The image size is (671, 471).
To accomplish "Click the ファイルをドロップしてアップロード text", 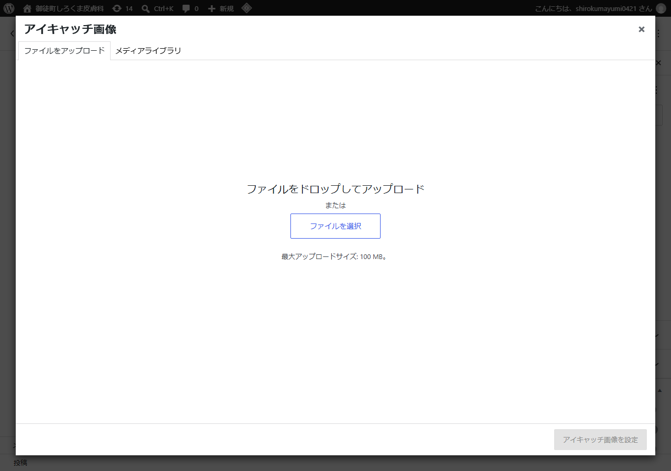I will [335, 189].
